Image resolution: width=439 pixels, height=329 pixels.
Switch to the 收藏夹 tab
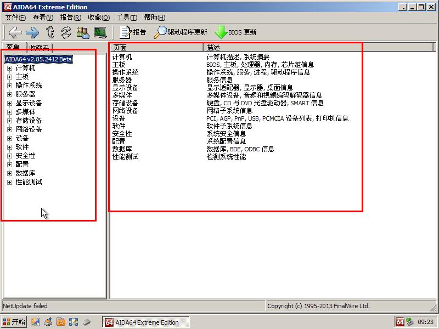(x=40, y=48)
